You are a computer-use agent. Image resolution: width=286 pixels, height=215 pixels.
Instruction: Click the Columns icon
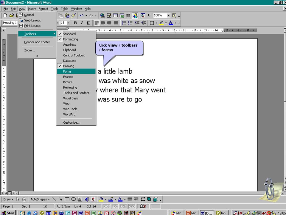click(x=128, y=16)
